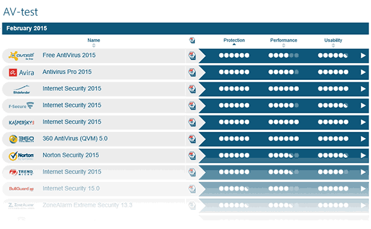The height and width of the screenshot is (229, 371).
Task: Expand the Avast Free AntiVirus row arrow
Action: (363, 56)
